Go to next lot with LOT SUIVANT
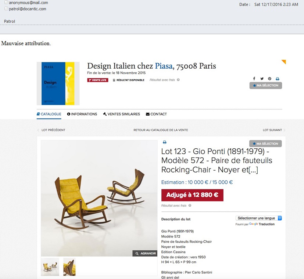The height and width of the screenshot is (279, 304). [x=274, y=130]
